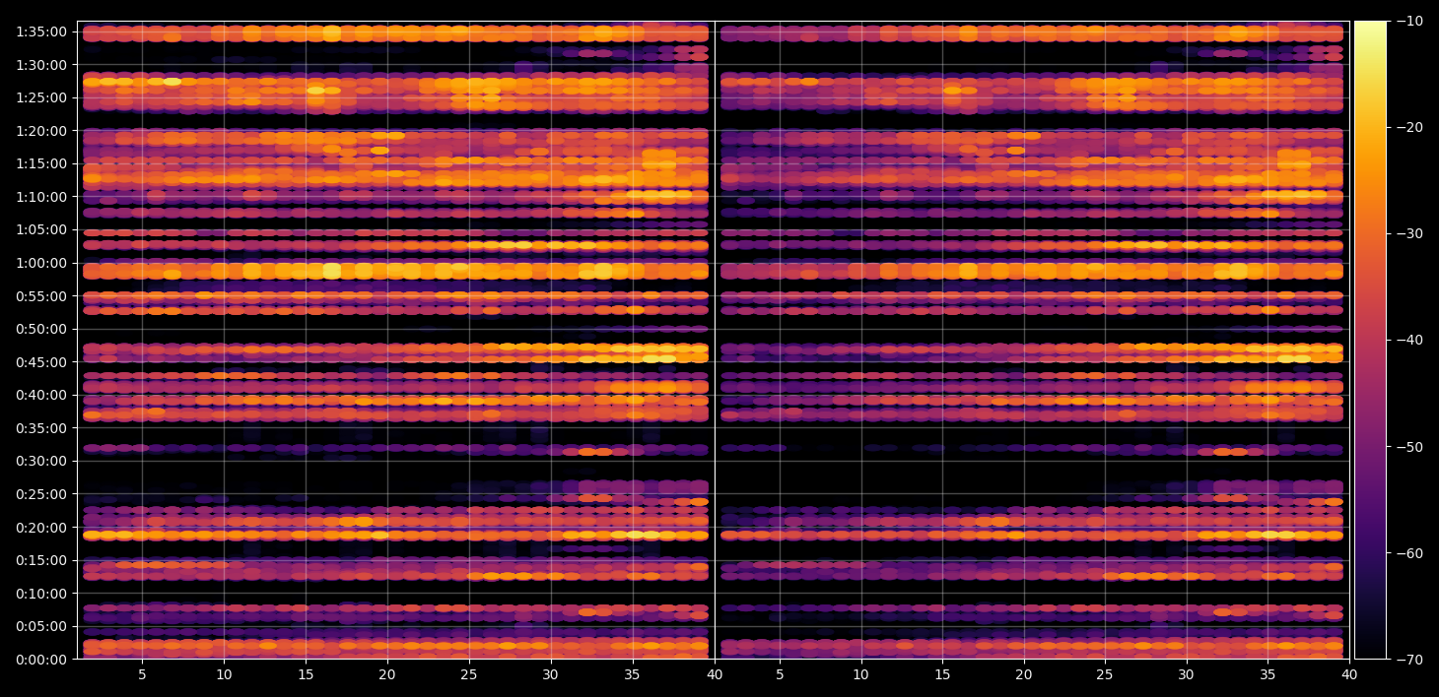Image resolution: width=1439 pixels, height=697 pixels.
Task: Select the 1:05:00 axis label
Action: click(41, 229)
